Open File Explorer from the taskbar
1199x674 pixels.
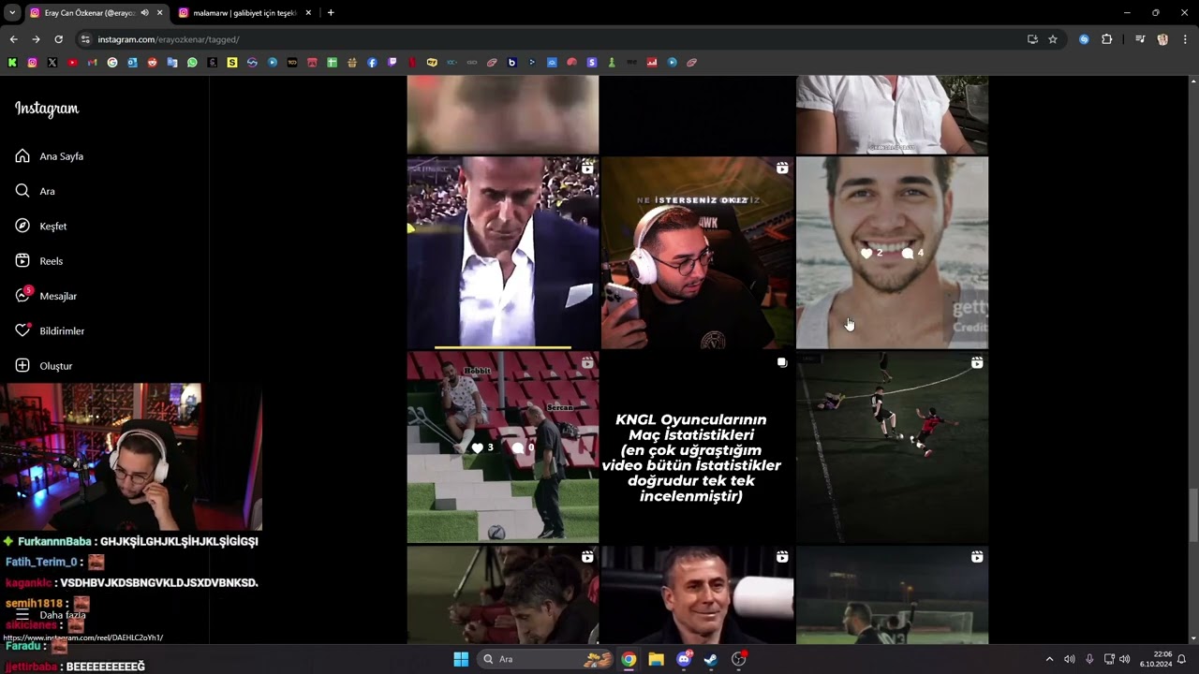click(x=656, y=659)
